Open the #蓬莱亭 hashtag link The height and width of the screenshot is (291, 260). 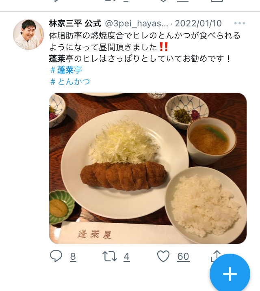coord(66,70)
